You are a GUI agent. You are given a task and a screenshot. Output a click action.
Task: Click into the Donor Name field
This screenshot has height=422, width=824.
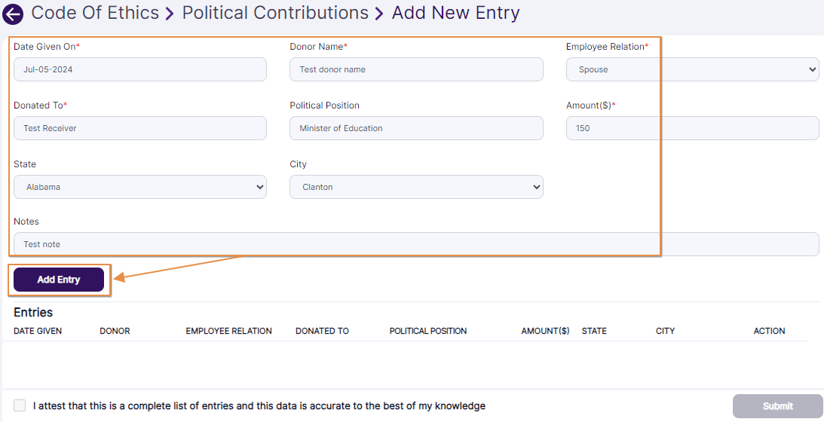416,69
